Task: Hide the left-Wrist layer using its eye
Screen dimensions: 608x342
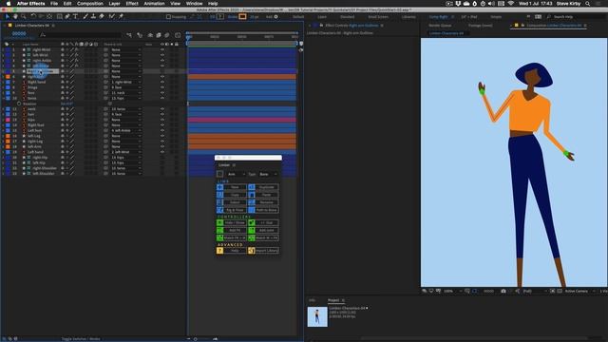Action: [162, 55]
